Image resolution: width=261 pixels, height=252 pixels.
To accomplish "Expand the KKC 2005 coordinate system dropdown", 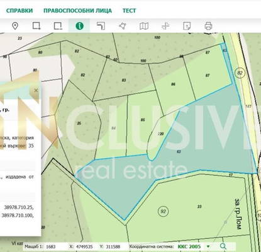I will point(208,246).
